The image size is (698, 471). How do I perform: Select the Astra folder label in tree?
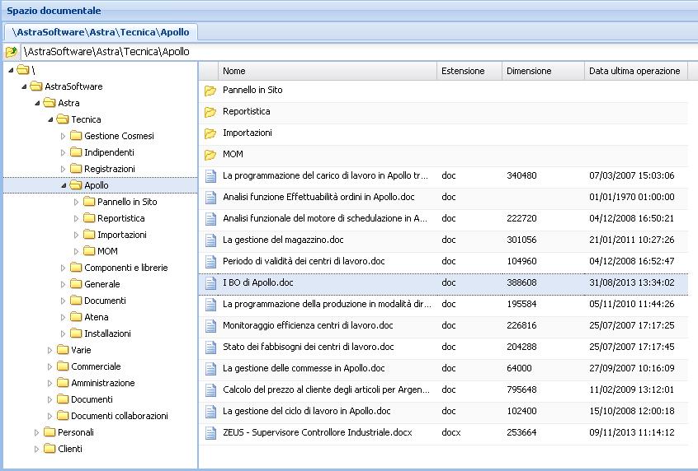pos(68,103)
